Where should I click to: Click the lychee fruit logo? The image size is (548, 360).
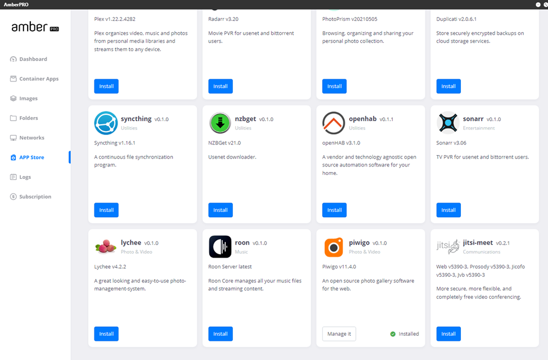click(x=106, y=246)
